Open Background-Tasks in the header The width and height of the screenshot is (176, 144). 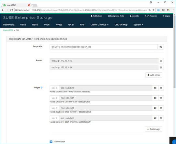click(x=116, y=16)
